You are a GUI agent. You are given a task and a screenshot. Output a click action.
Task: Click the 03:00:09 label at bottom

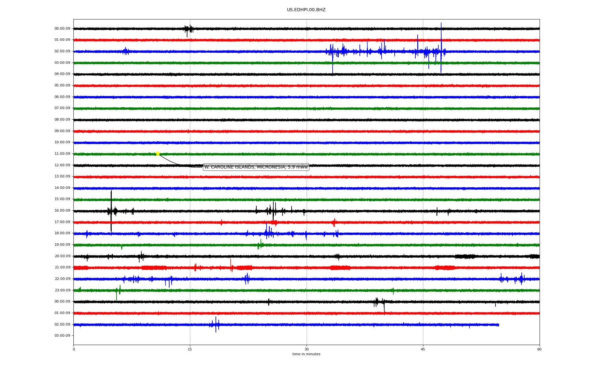[x=62, y=336]
